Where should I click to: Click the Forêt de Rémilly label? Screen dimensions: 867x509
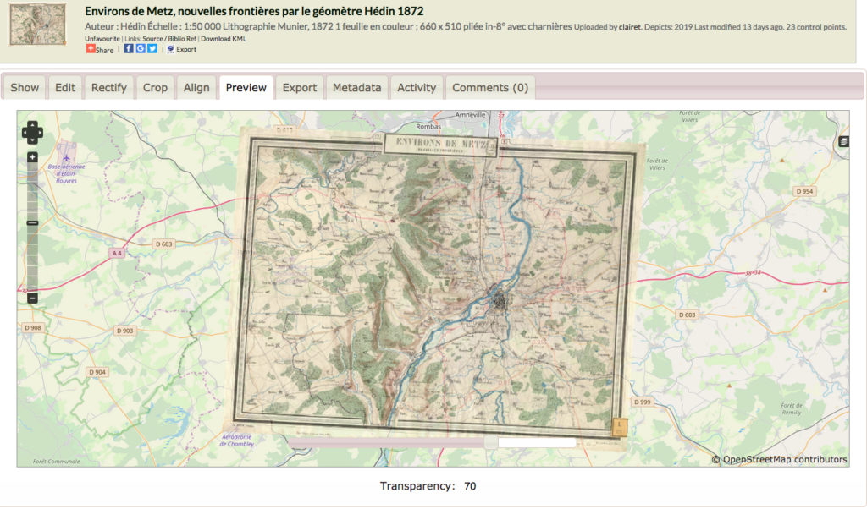coord(792,408)
